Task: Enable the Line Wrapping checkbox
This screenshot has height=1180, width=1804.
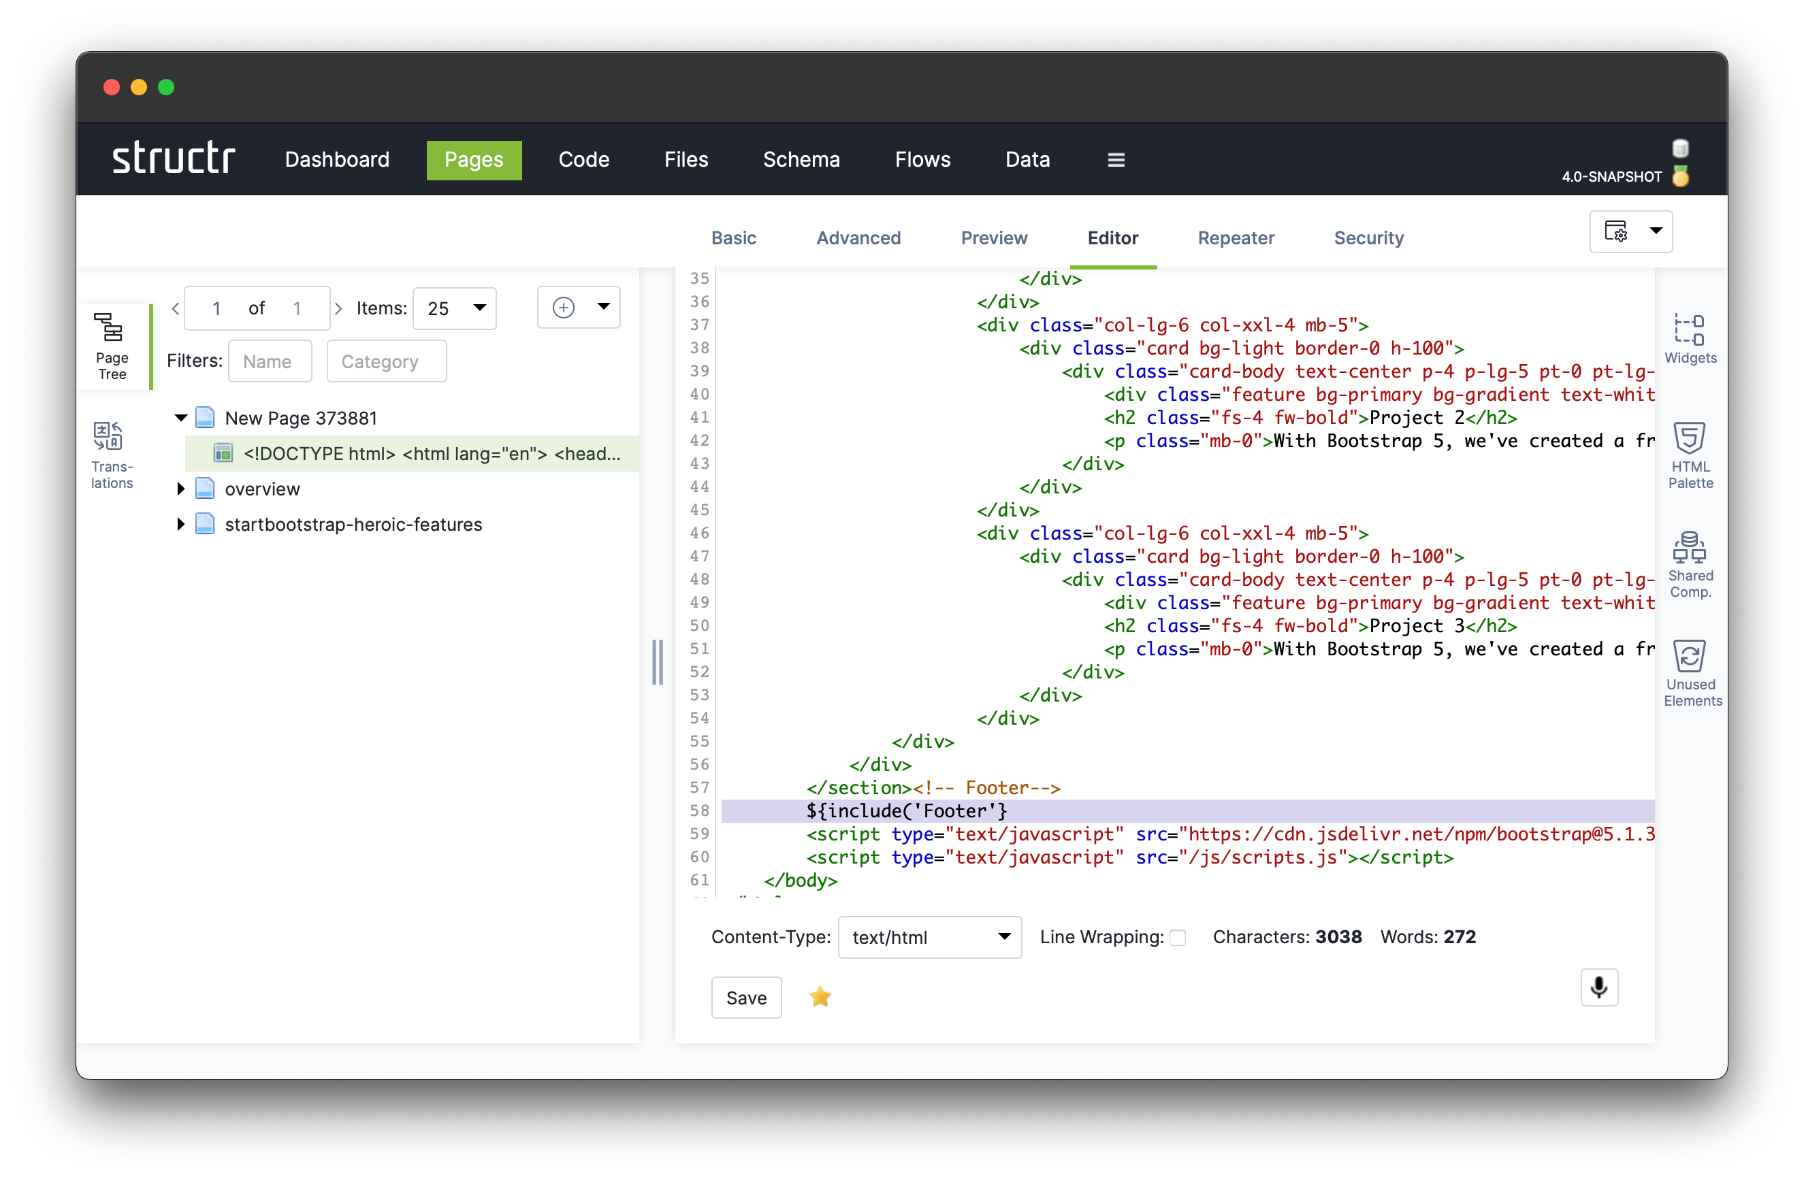Action: pyautogui.click(x=1177, y=938)
